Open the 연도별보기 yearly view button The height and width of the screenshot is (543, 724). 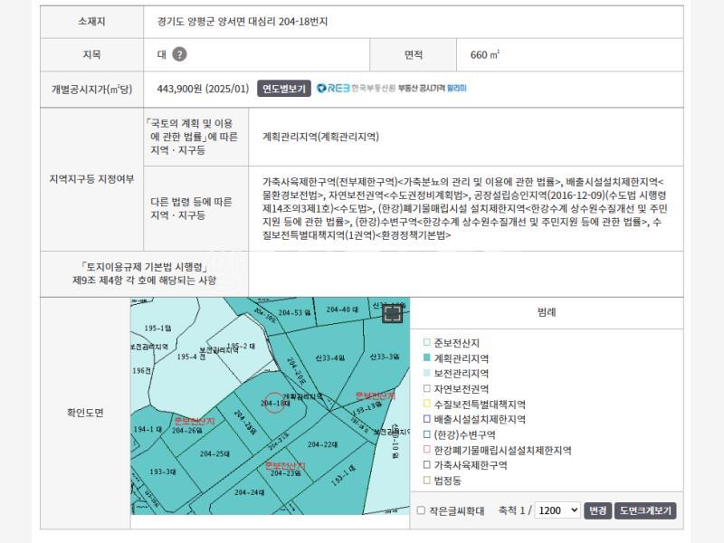pyautogui.click(x=284, y=89)
